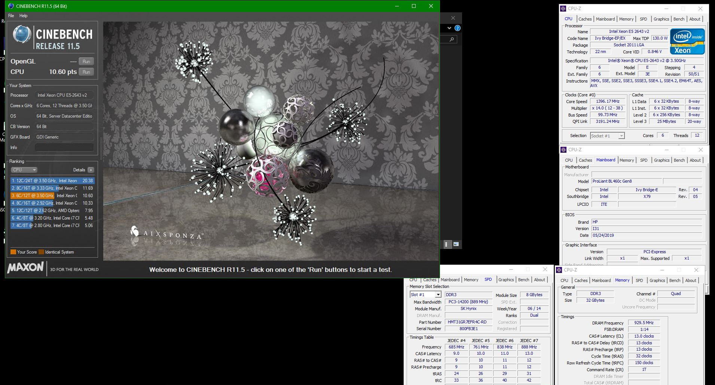Click the CPU-Z title icon of Timings window
This screenshot has width=715, height=385.
tap(559, 270)
